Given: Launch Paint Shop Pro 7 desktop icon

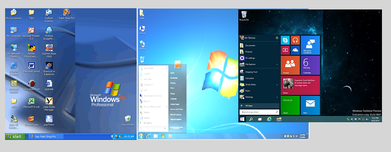Looking at the screenshot, I should pos(66,15).
